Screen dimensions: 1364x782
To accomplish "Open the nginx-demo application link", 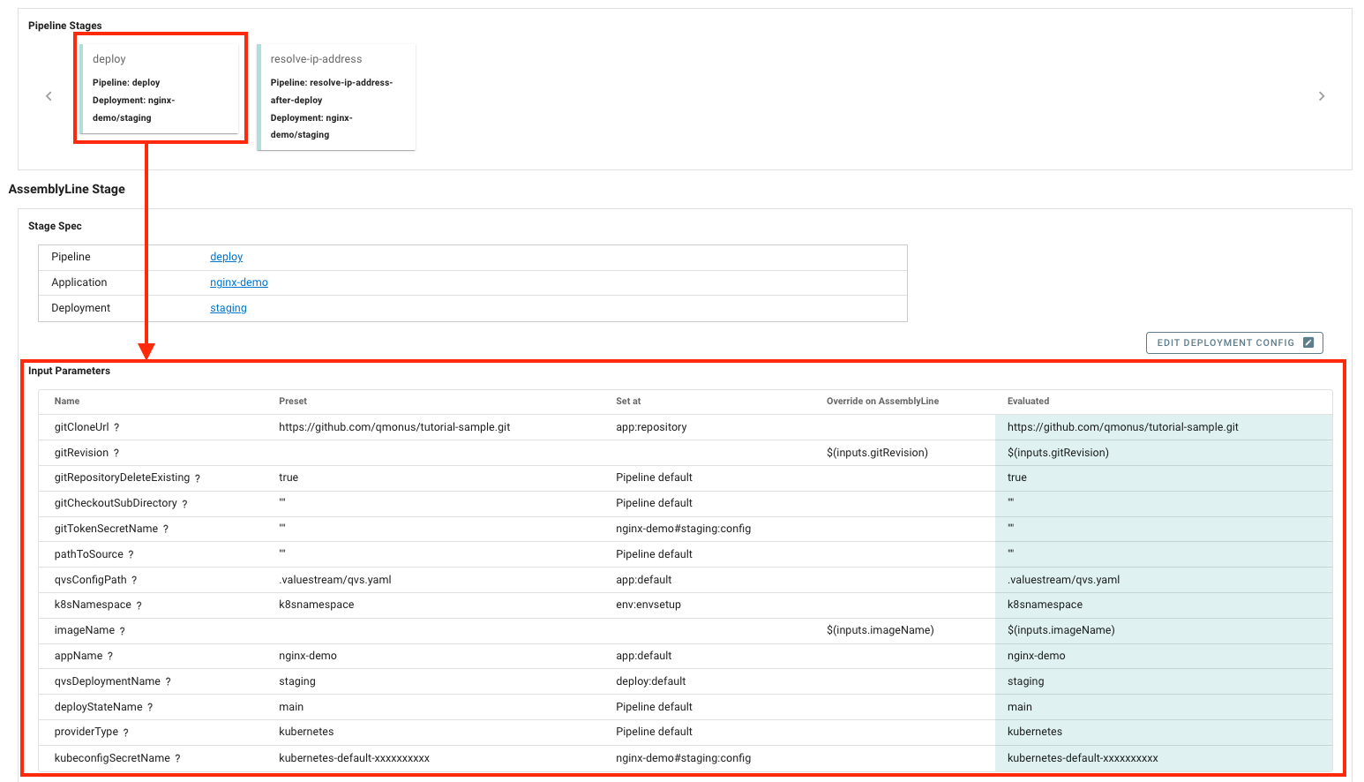I will [x=238, y=282].
